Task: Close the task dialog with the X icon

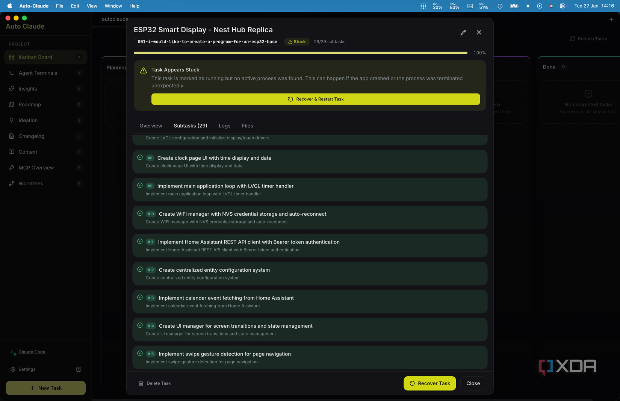Action: pyautogui.click(x=479, y=32)
